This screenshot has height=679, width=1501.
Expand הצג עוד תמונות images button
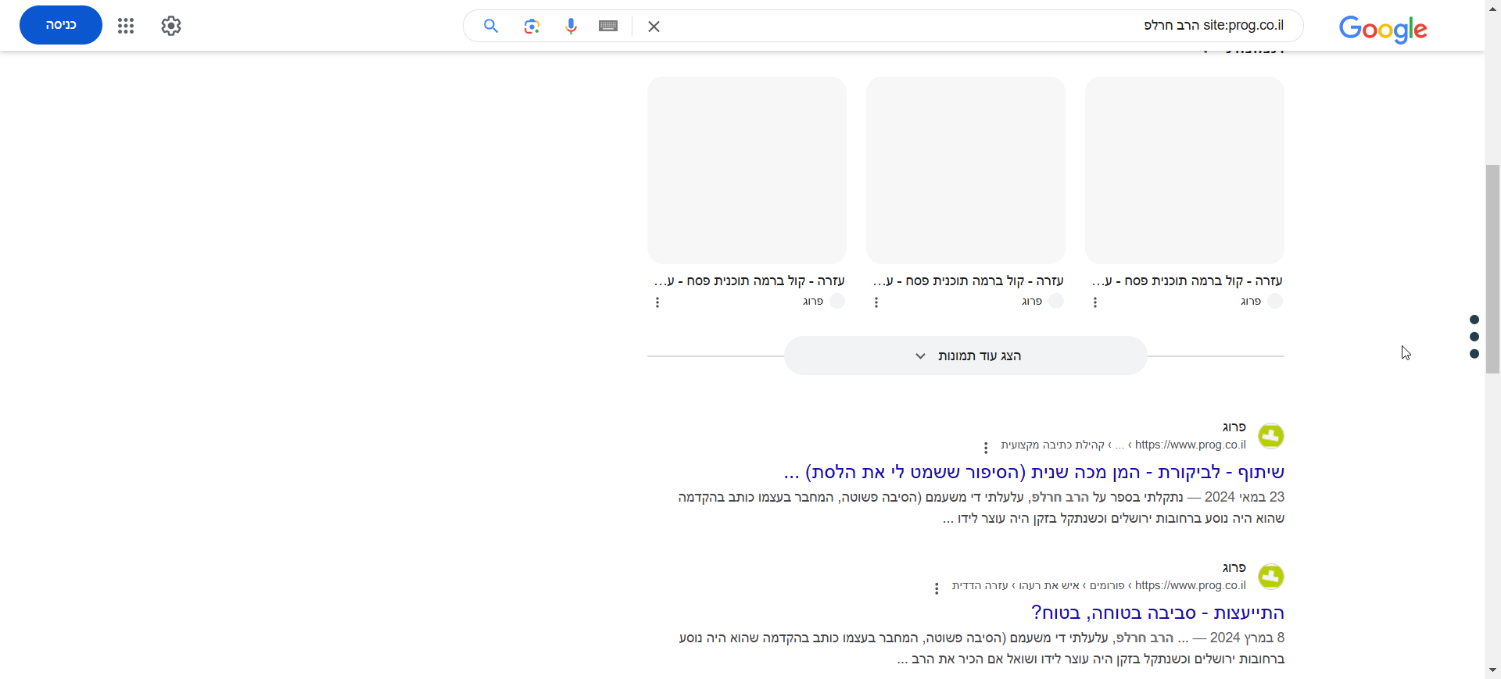[x=965, y=356]
